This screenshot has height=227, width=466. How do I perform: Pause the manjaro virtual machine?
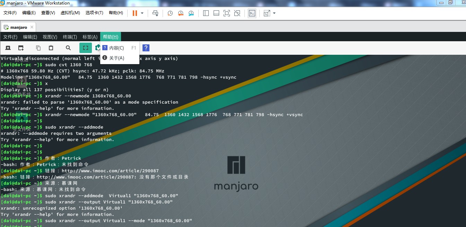point(135,13)
